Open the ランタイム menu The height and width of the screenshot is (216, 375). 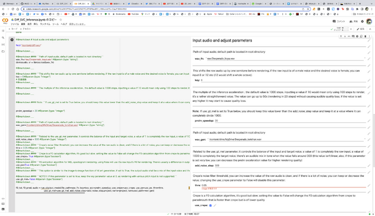tap(45, 24)
